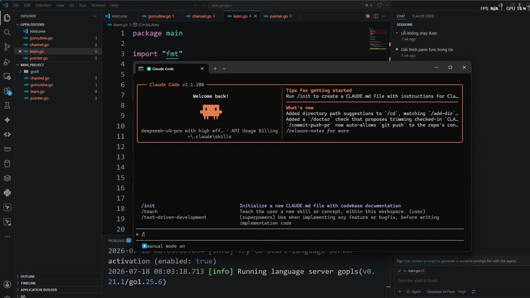This screenshot has height=298, width=530.
Task: Open the terminal window's tab dropdown arrow
Action: point(224,69)
